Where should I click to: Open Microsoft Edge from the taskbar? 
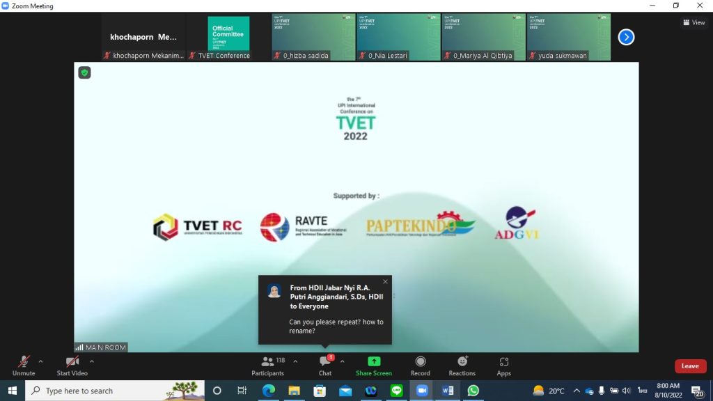click(268, 391)
